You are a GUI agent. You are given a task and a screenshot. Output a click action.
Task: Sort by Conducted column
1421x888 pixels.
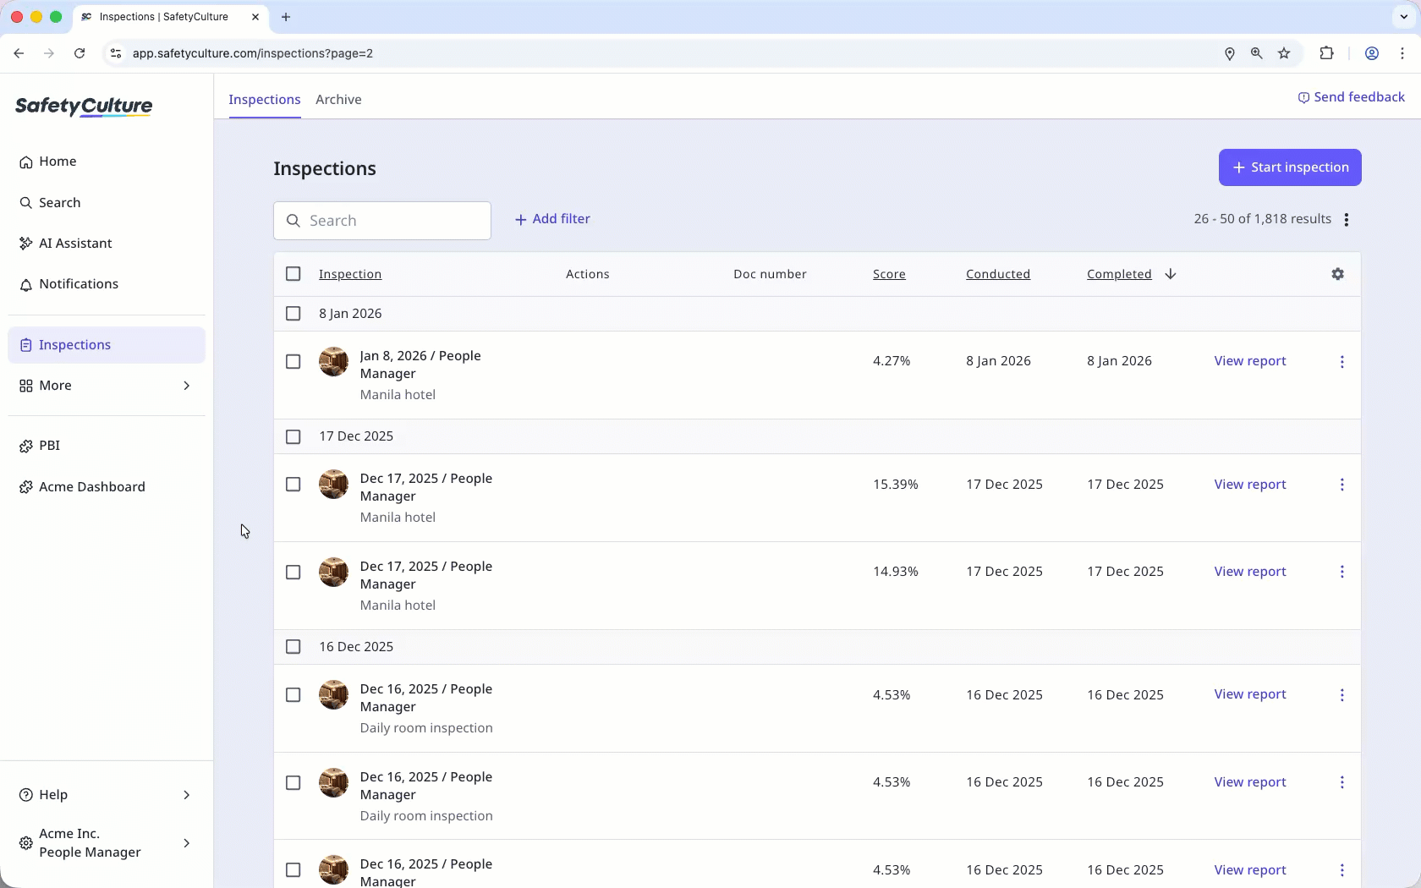[x=998, y=274]
